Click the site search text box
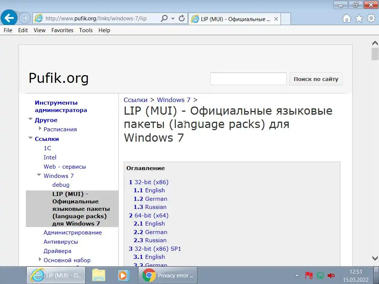This screenshot has height=284, width=379. click(x=248, y=79)
